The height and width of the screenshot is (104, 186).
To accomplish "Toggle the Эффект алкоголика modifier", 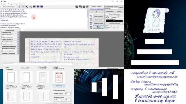I will (x=1, y=35).
